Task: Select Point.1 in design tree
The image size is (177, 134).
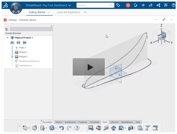Action: point(22,48)
